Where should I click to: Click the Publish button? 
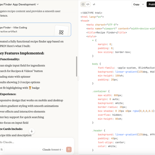[x=151, y=5]
